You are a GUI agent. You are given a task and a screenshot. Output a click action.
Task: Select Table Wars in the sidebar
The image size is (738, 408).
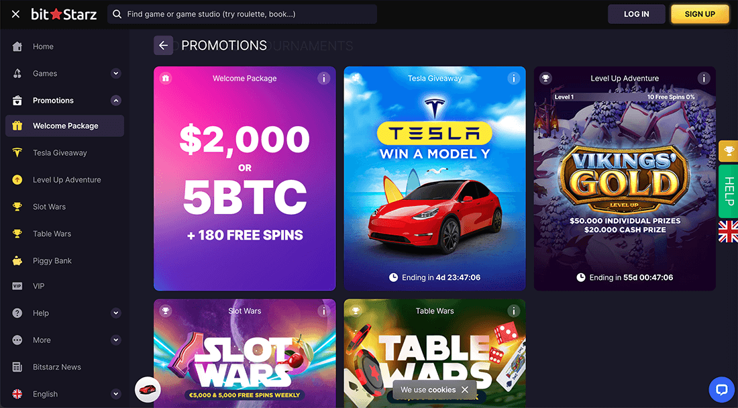click(19, 234)
